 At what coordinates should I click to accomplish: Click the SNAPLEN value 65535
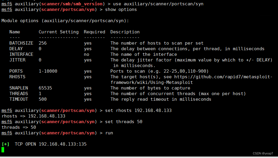[45, 88]
